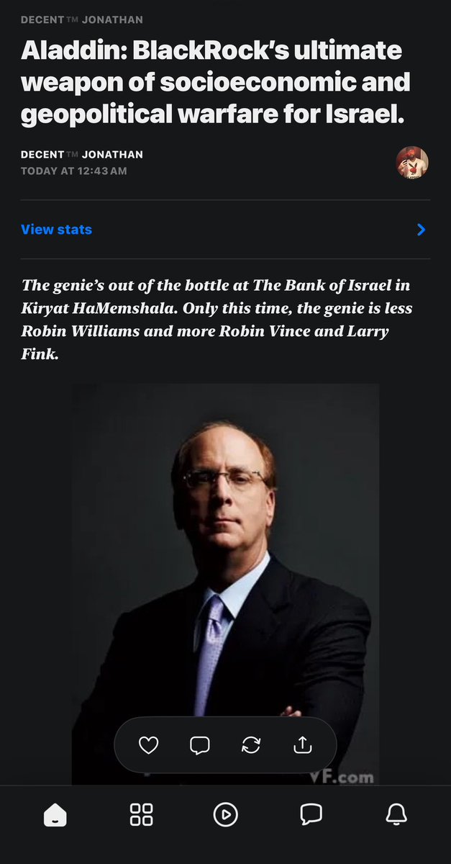Open comments using the speech bubble icon

[x=199, y=745]
